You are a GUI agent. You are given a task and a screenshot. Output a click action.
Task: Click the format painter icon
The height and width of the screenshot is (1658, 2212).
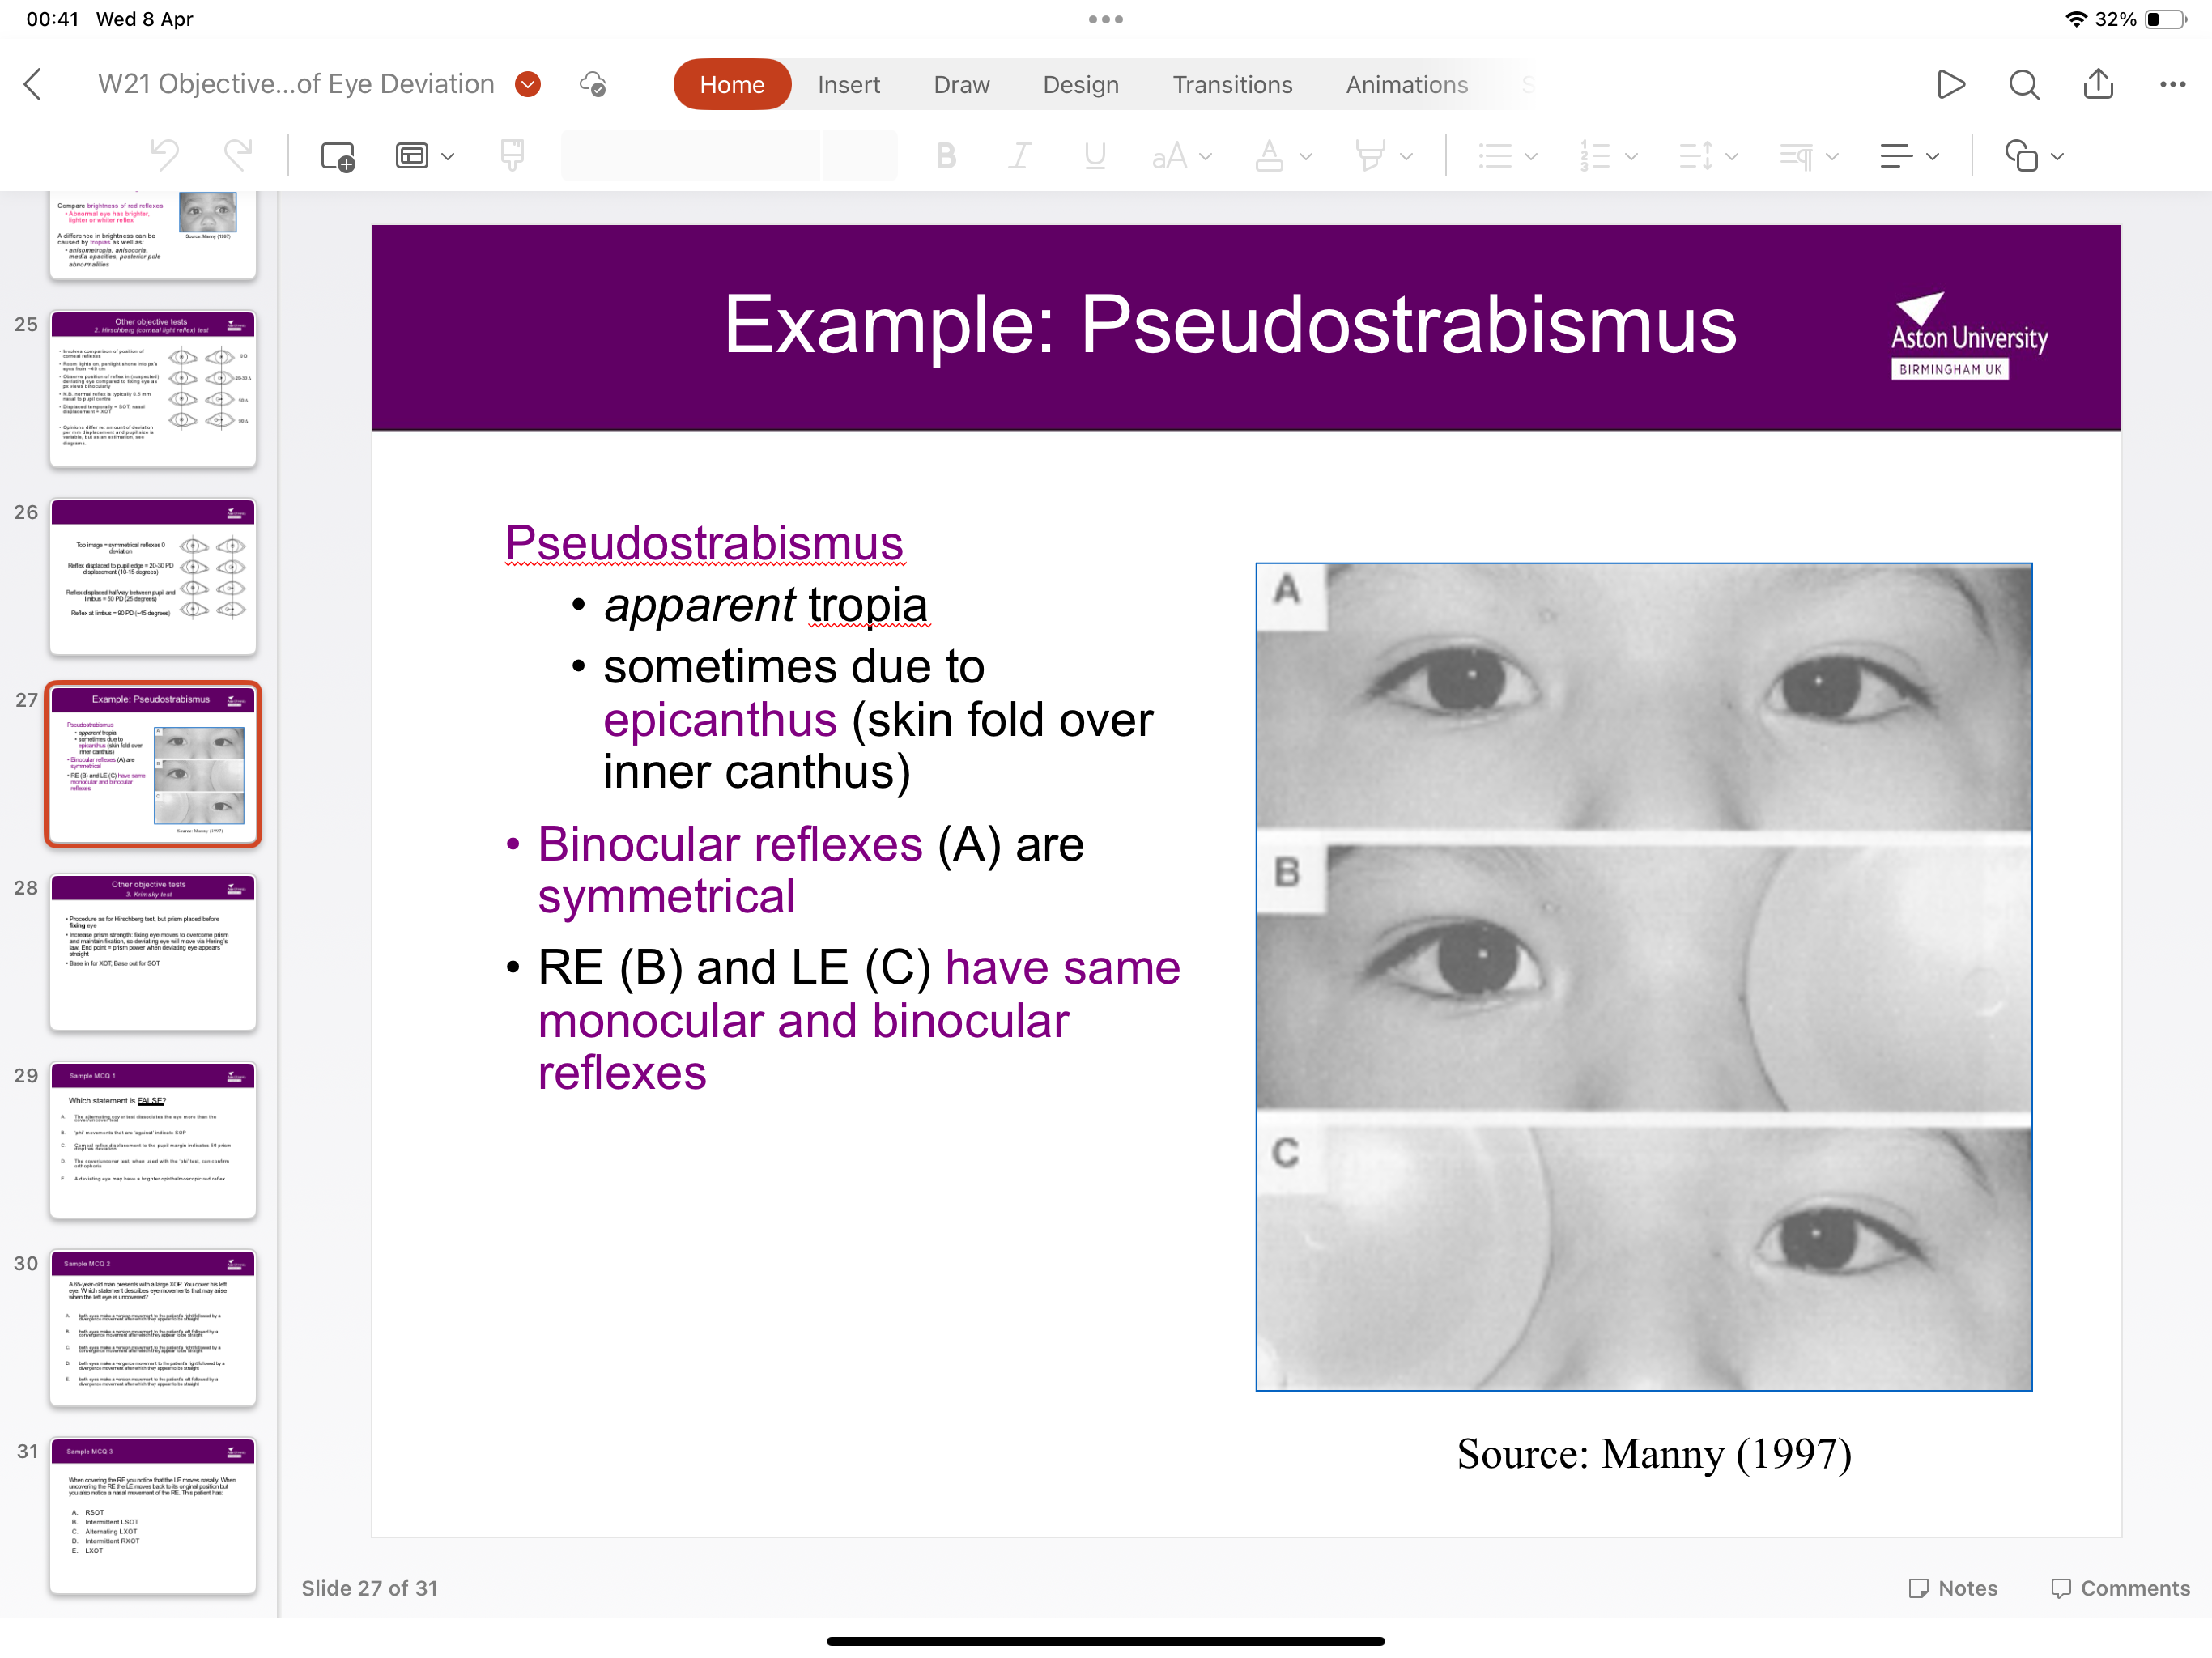pos(512,156)
